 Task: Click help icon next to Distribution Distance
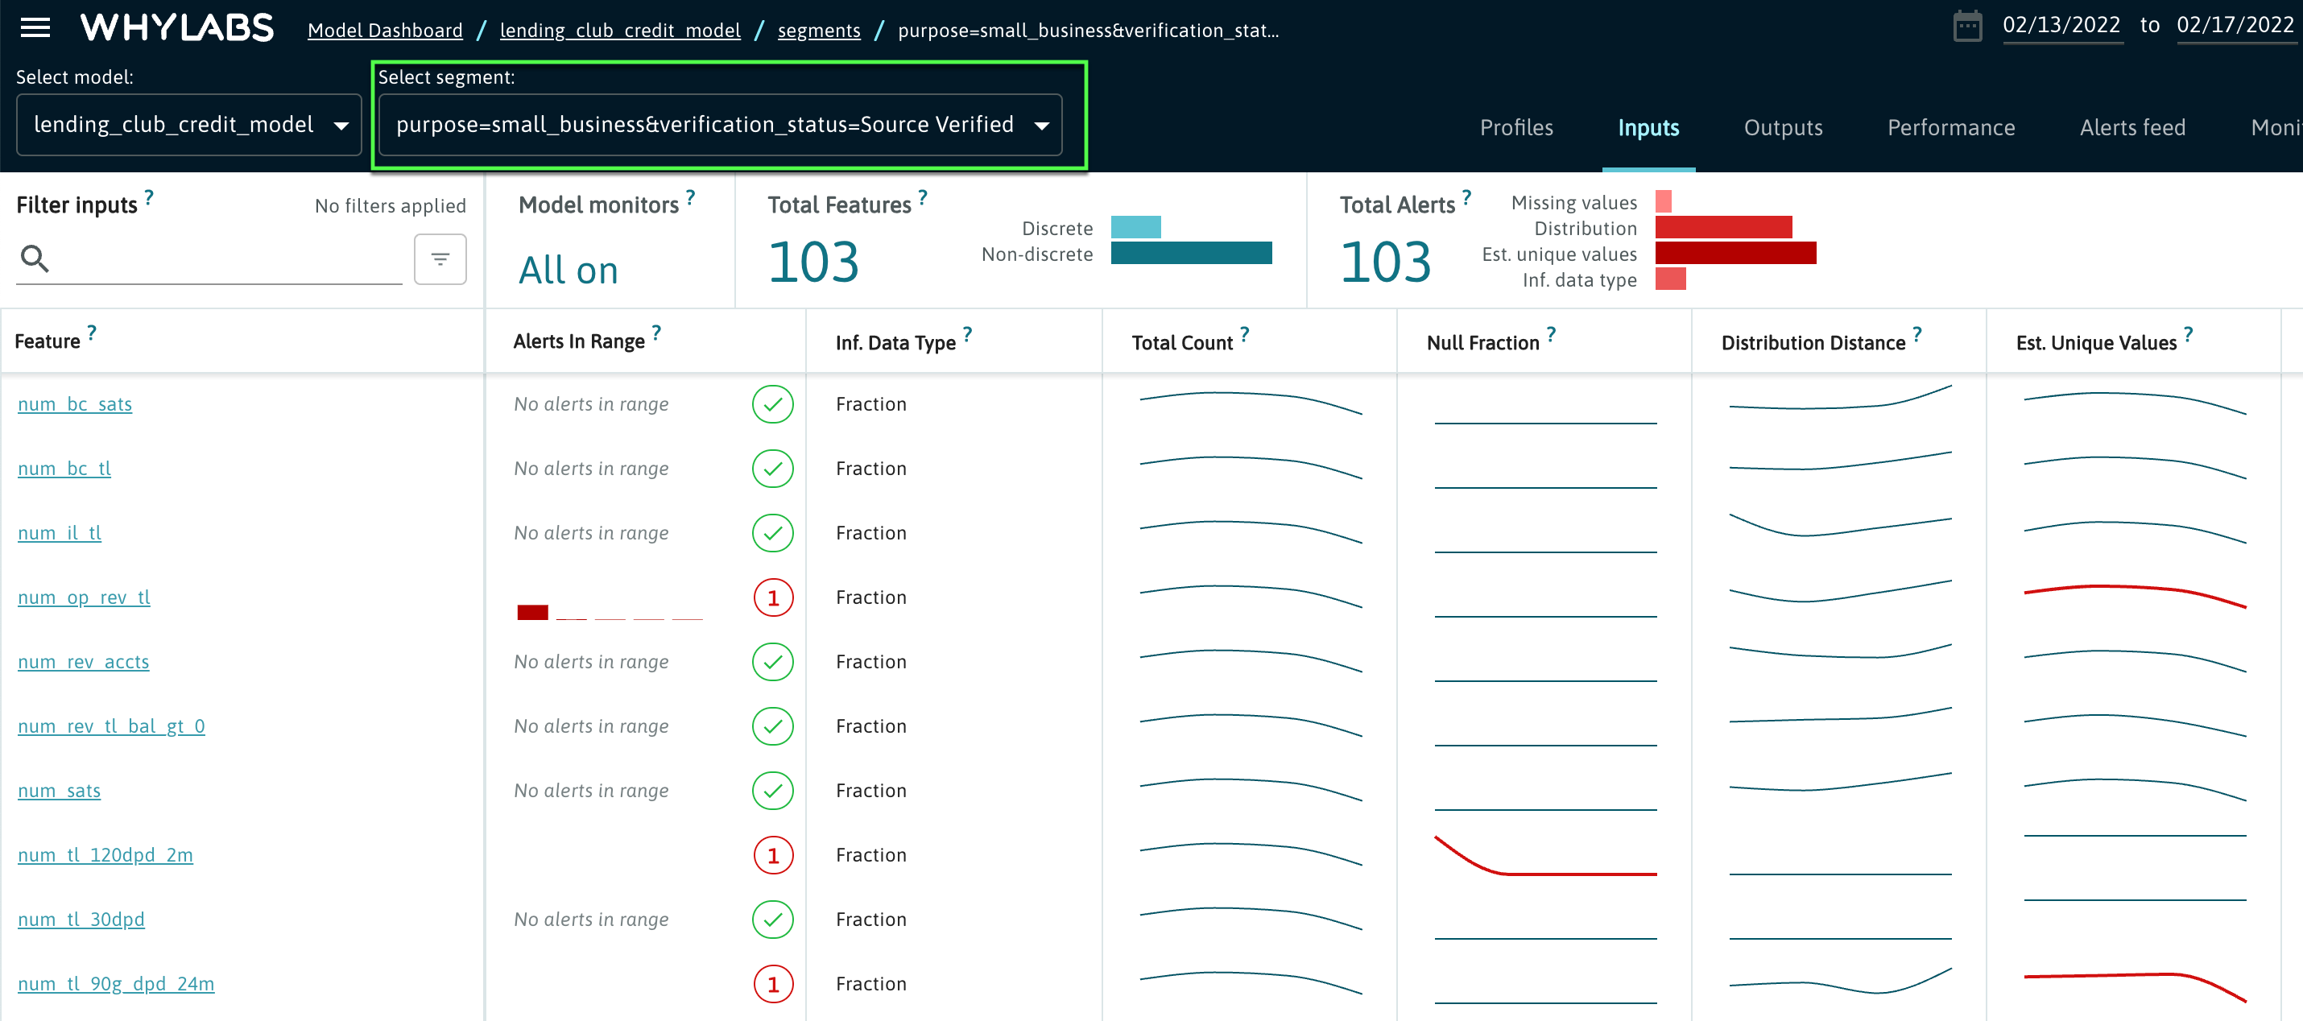[1916, 333]
